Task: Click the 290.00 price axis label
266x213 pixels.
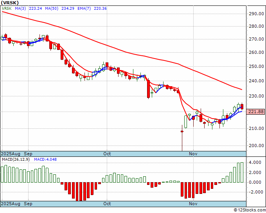Action: coord(256,14)
